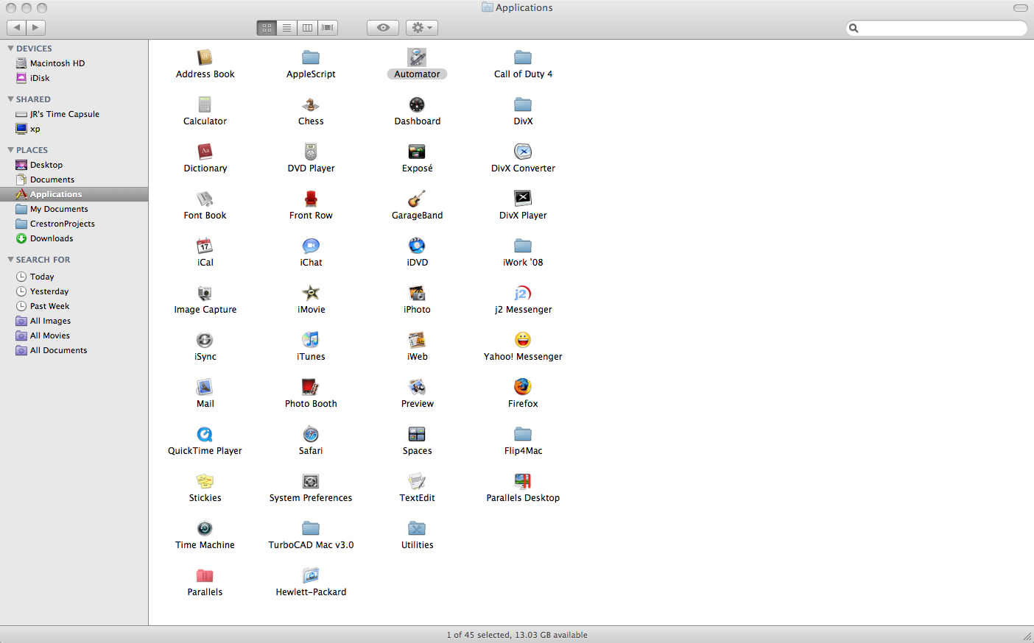
Task: Click the window resize grip corner
Action: (x=1027, y=636)
